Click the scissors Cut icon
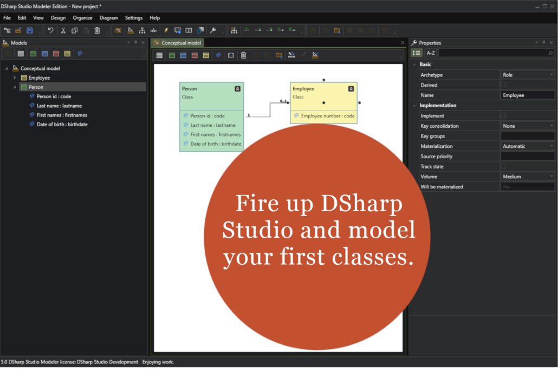 pyautogui.click(x=63, y=30)
